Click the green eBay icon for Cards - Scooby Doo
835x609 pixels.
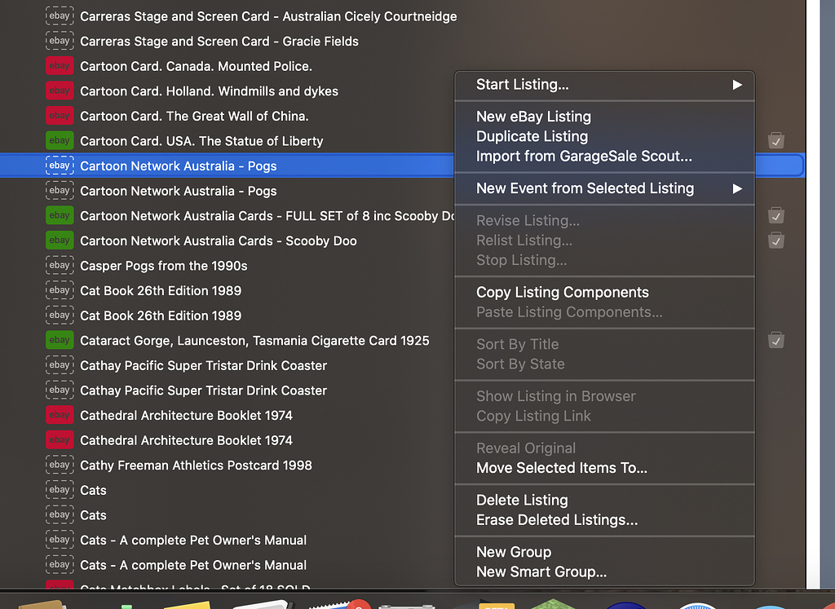[60, 241]
